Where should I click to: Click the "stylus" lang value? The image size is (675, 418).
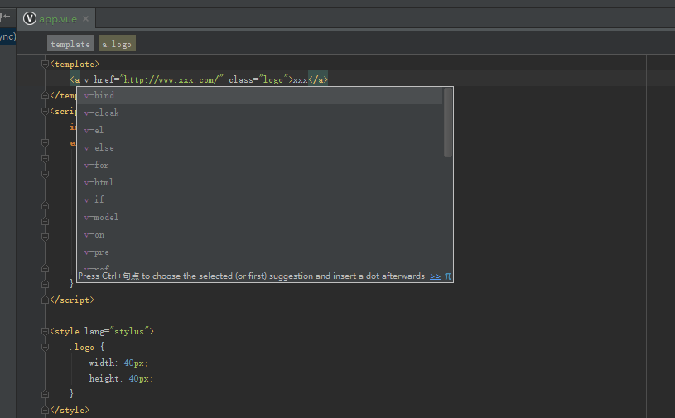coord(129,331)
